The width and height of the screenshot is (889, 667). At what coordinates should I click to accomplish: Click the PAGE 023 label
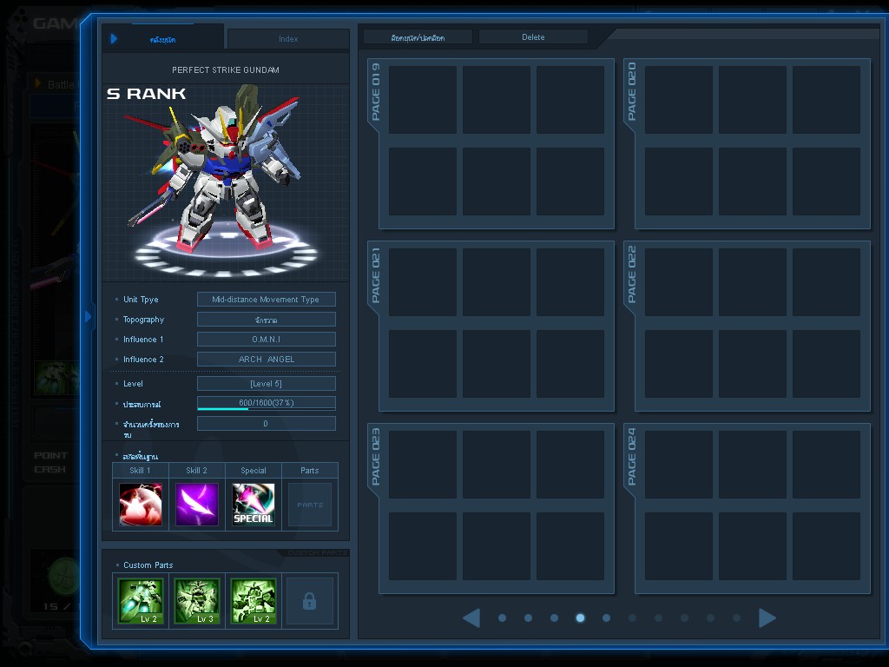click(x=376, y=457)
